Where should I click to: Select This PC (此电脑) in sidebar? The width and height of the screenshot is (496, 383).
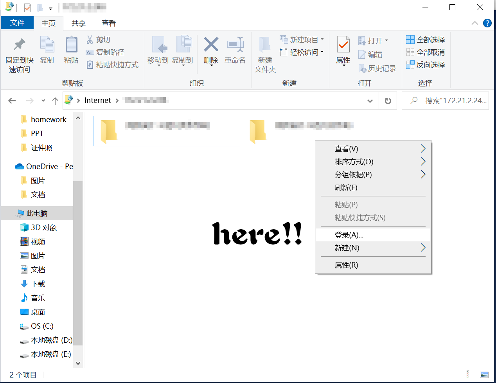pos(37,213)
